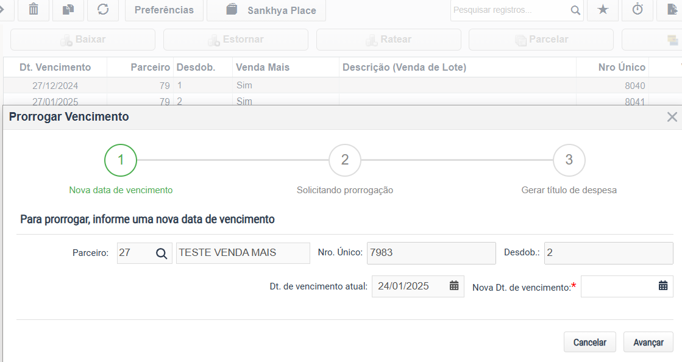Click step 2 Solicitando prorrogação
The image size is (682, 362).
345,160
